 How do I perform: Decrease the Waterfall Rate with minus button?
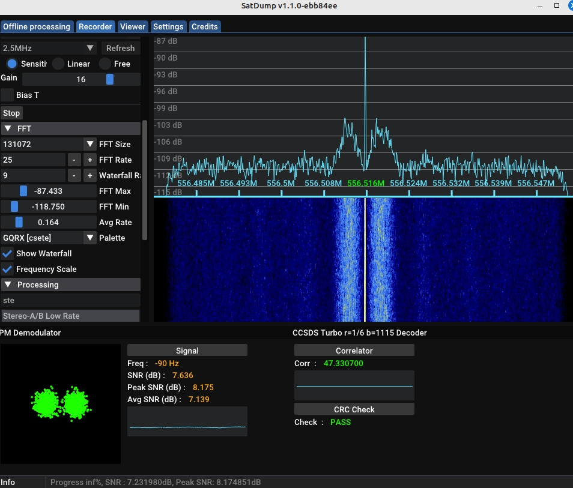pyautogui.click(x=74, y=175)
